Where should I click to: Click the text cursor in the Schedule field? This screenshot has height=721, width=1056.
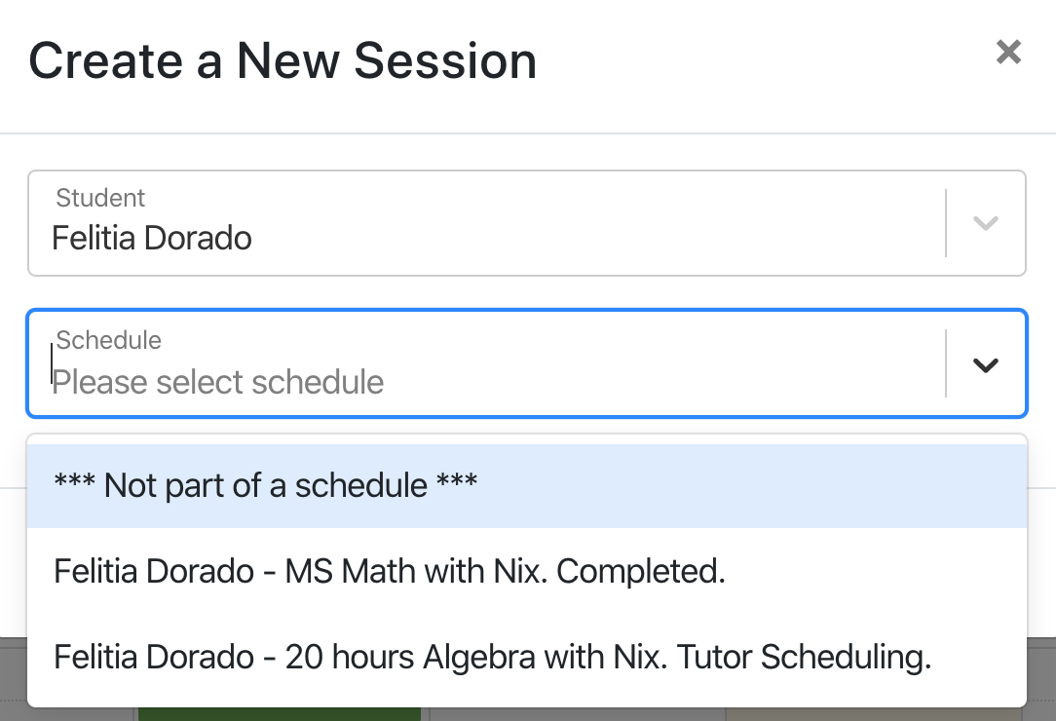(52, 366)
